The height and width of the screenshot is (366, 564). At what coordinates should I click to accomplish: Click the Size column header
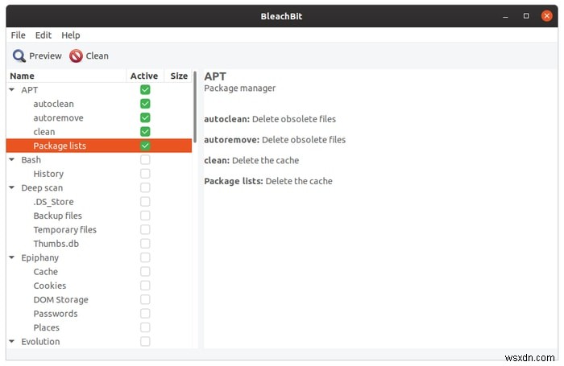click(179, 76)
